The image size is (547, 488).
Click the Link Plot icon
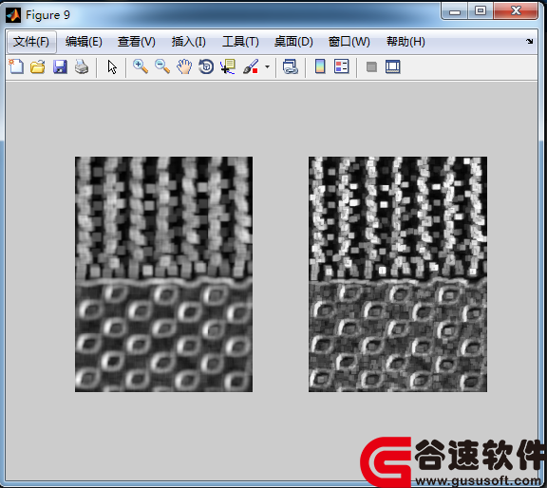[x=291, y=66]
